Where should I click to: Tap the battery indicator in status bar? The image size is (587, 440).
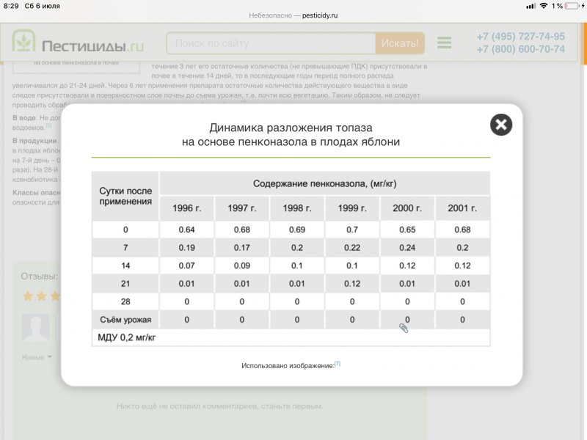[x=572, y=6]
